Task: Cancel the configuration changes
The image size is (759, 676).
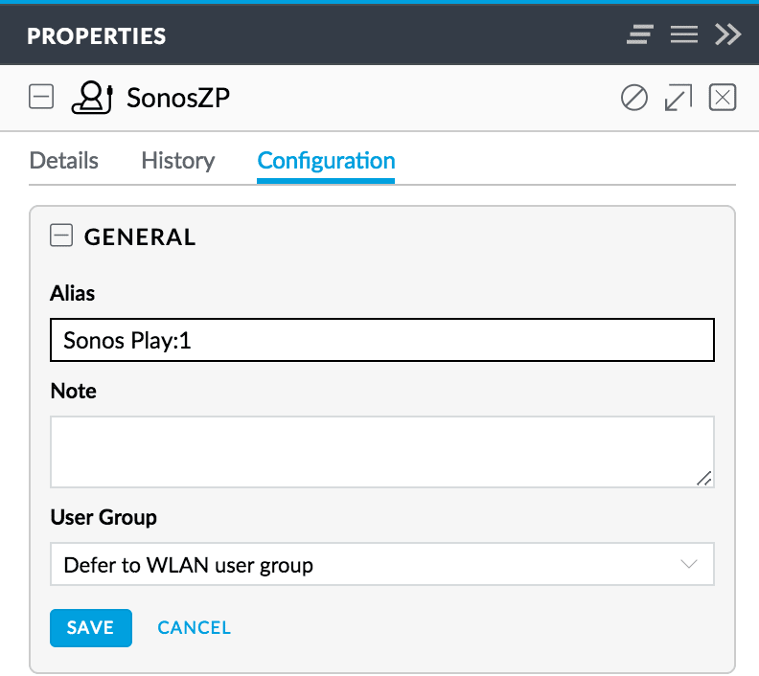Action: 195,627
